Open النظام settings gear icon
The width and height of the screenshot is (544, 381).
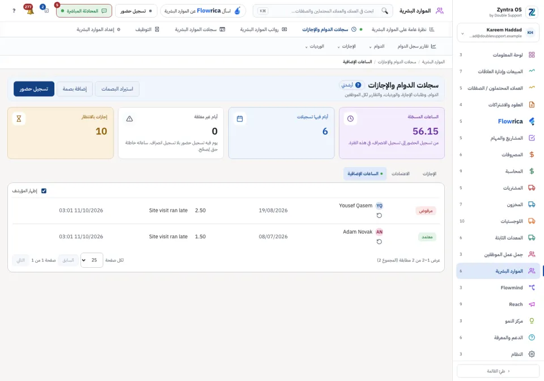click(x=532, y=354)
